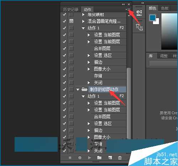Expand 设置 选区 step inside 制作的修图动作 set
Screen dimensions: 178x166
coord(89,123)
